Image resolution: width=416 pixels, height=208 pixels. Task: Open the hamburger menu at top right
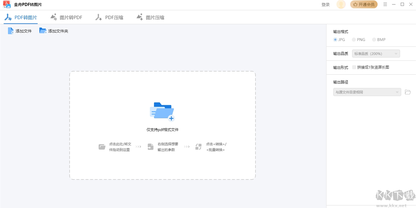(x=385, y=5)
